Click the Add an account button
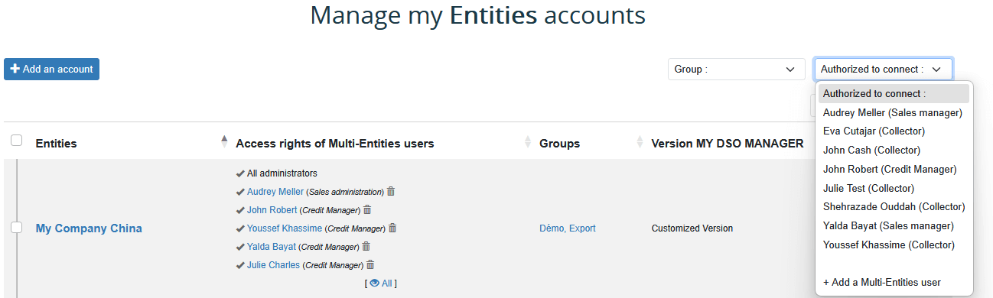Screen dimensions: 993x298 point(51,69)
